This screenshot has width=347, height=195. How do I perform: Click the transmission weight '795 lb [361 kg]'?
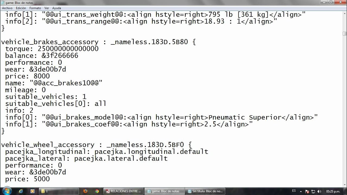tap(239, 14)
